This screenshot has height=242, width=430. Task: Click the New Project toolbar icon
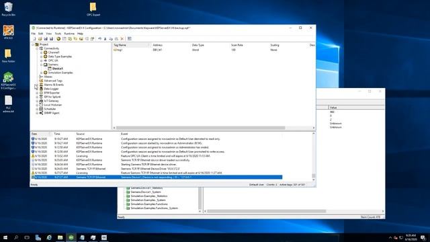tap(34, 39)
